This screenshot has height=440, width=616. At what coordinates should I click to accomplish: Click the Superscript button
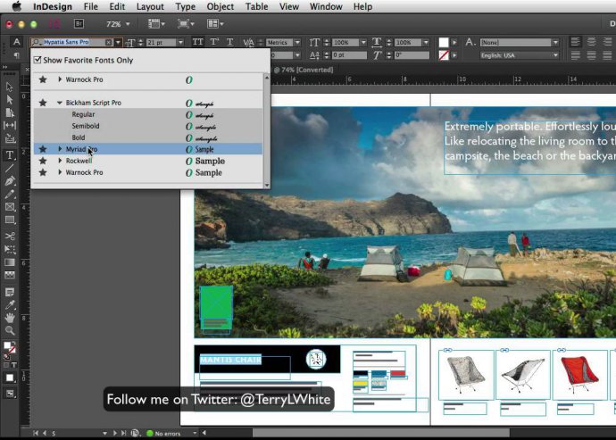tap(214, 42)
